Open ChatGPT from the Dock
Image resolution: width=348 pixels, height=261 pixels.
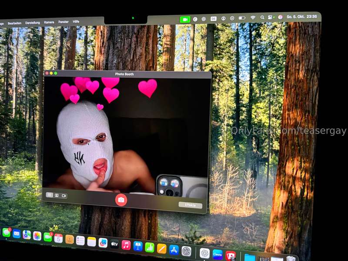coord(204,253)
